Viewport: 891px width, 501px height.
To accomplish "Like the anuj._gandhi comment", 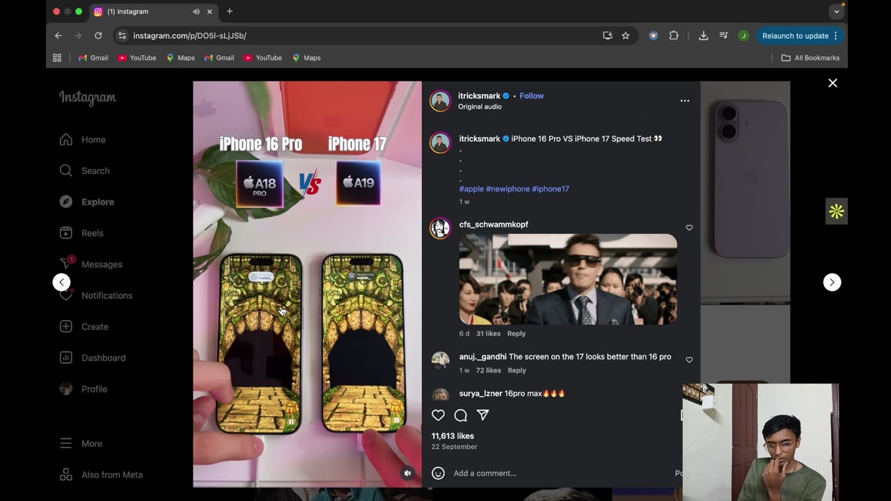I will 689,360.
